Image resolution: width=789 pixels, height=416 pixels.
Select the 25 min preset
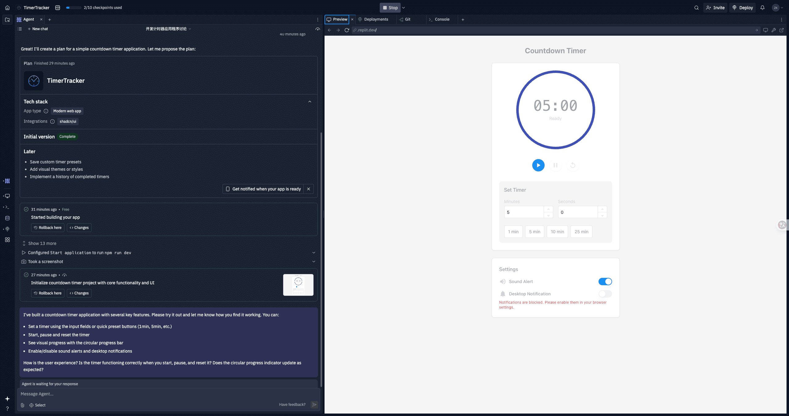pos(581,232)
